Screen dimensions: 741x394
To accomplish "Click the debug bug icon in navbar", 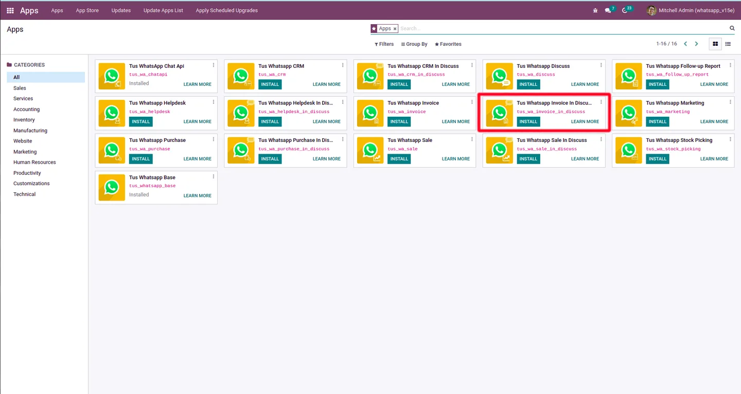I will point(595,10).
